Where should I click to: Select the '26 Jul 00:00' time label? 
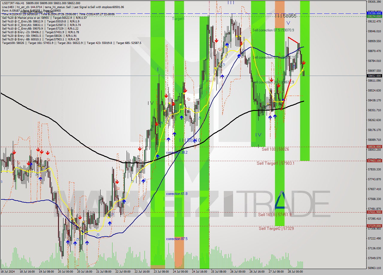pos(238,272)
